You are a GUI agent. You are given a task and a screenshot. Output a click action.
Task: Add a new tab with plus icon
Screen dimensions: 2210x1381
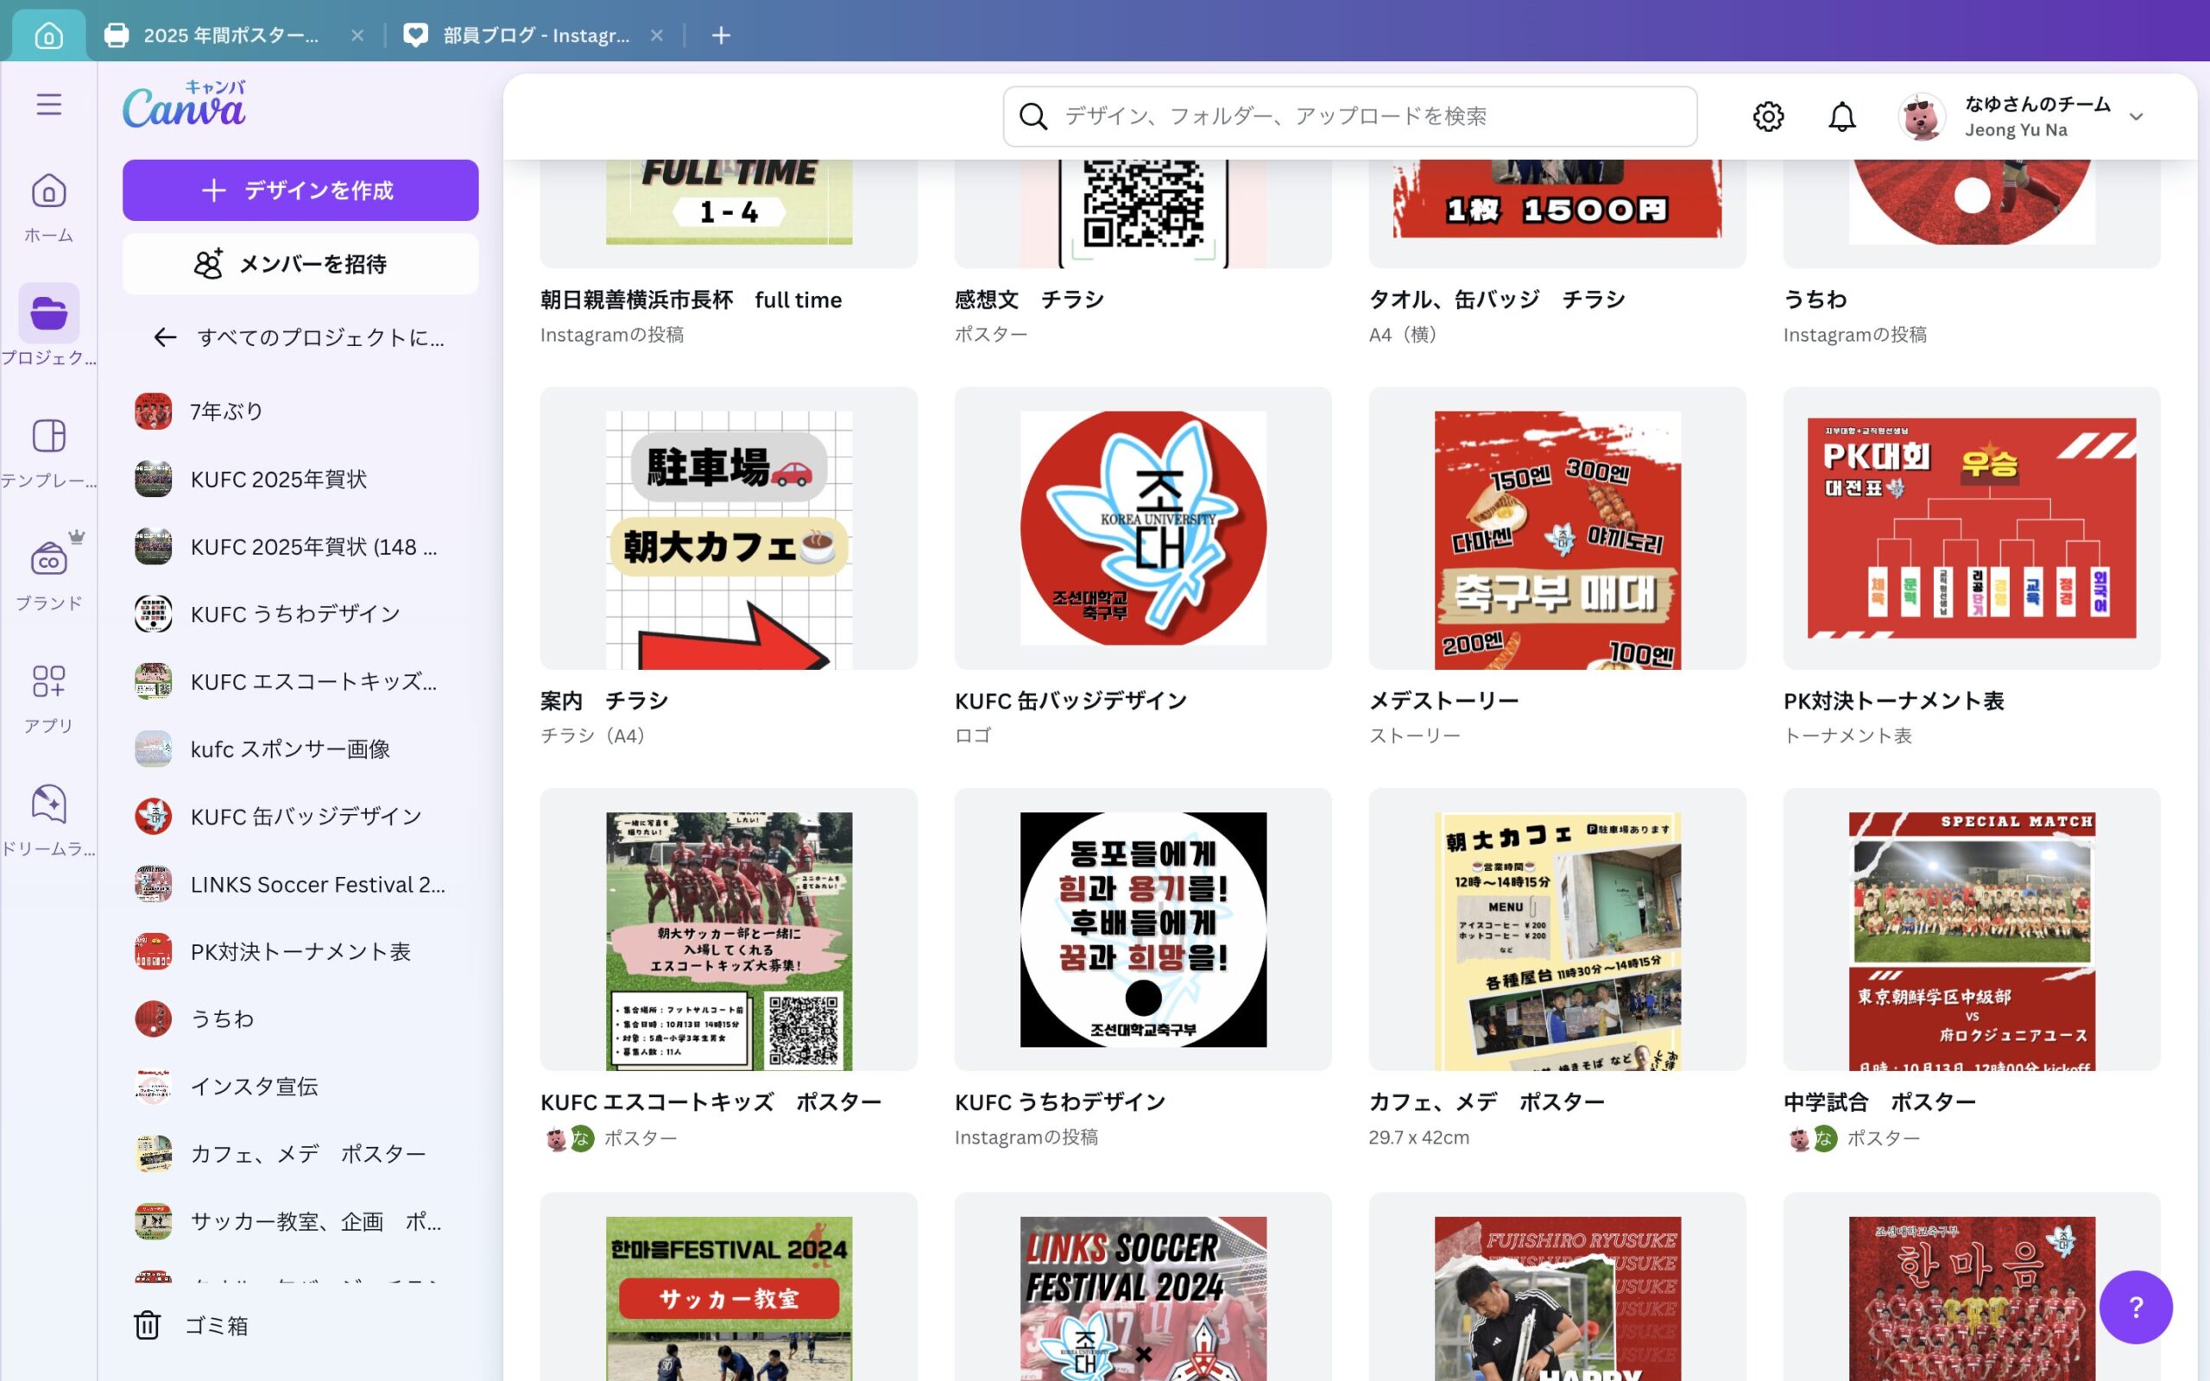pyautogui.click(x=721, y=35)
